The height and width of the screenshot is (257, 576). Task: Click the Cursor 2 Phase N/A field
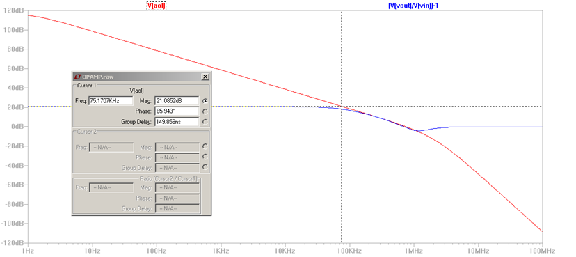click(177, 157)
